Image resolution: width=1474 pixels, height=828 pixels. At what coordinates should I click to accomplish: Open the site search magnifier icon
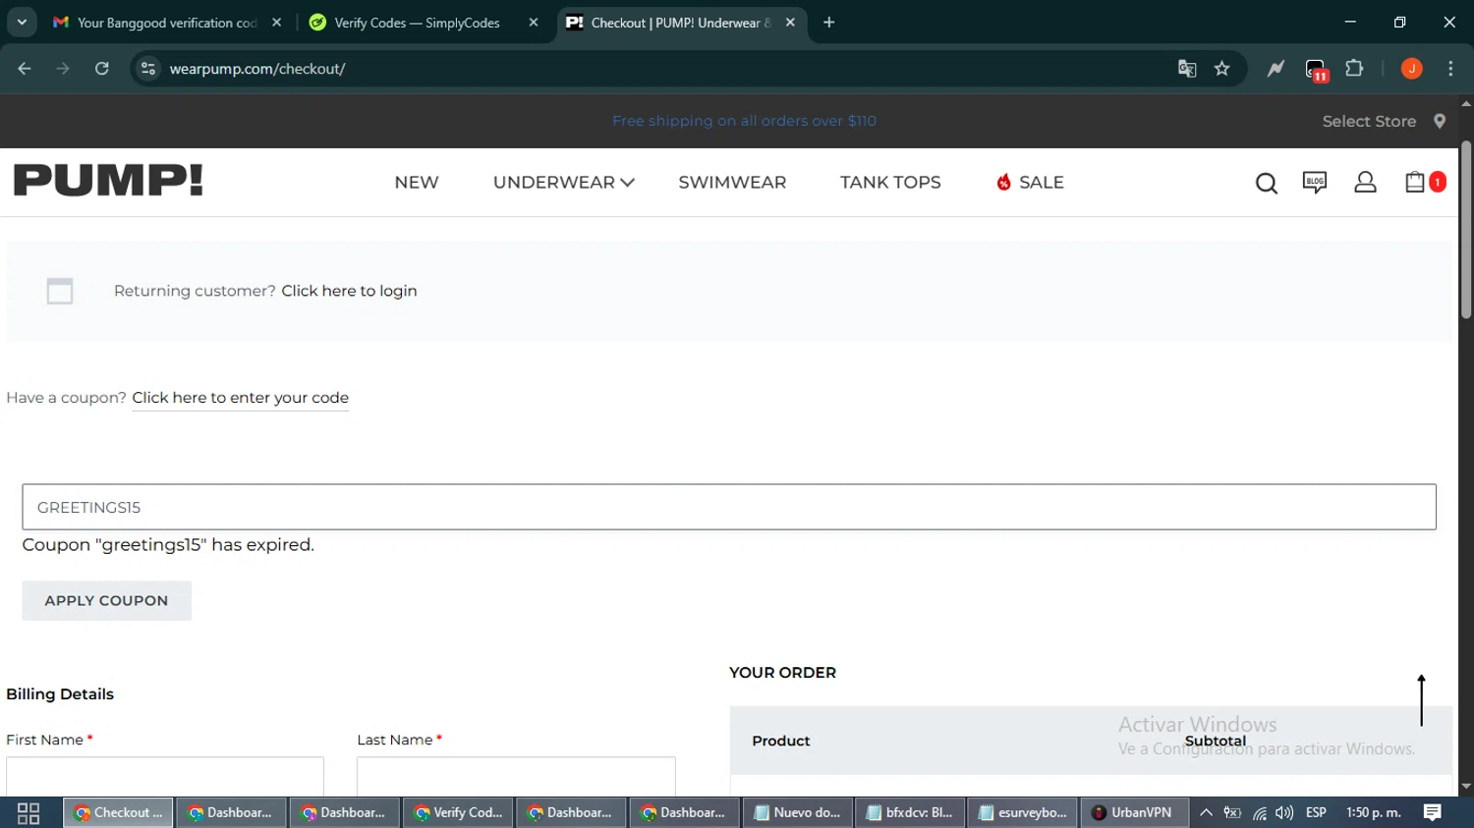(x=1266, y=183)
